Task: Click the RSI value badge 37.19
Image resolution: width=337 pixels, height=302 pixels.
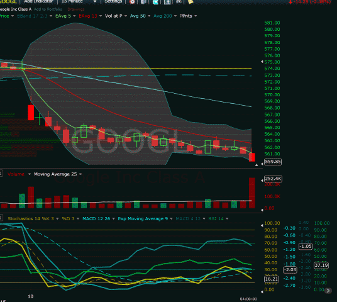Action: [321, 266]
